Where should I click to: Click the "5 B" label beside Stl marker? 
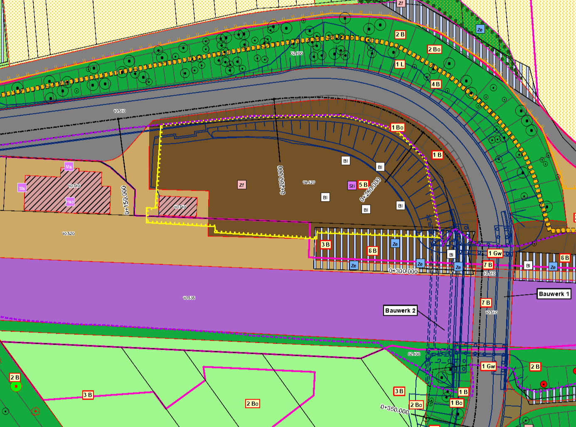click(363, 184)
